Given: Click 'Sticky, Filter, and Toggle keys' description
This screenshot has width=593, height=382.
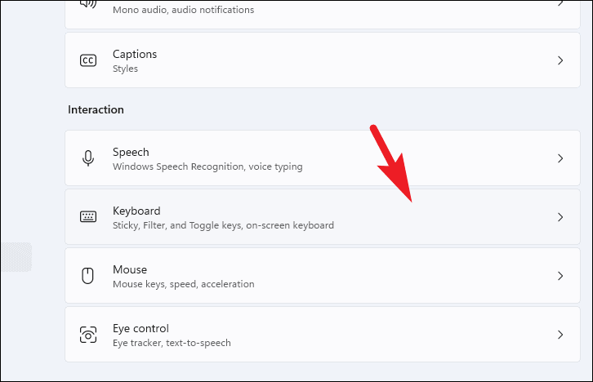Looking at the screenshot, I should tap(223, 225).
